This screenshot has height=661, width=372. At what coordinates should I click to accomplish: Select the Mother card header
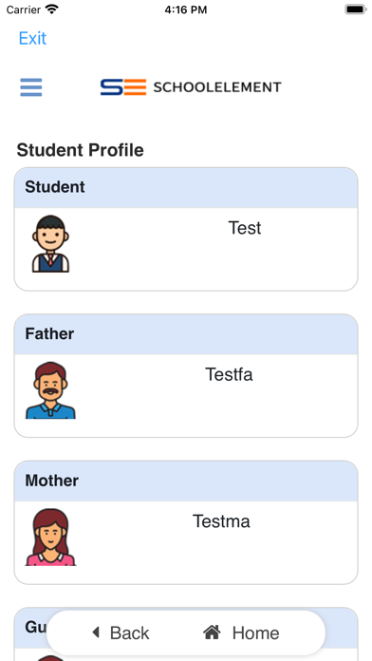186,481
